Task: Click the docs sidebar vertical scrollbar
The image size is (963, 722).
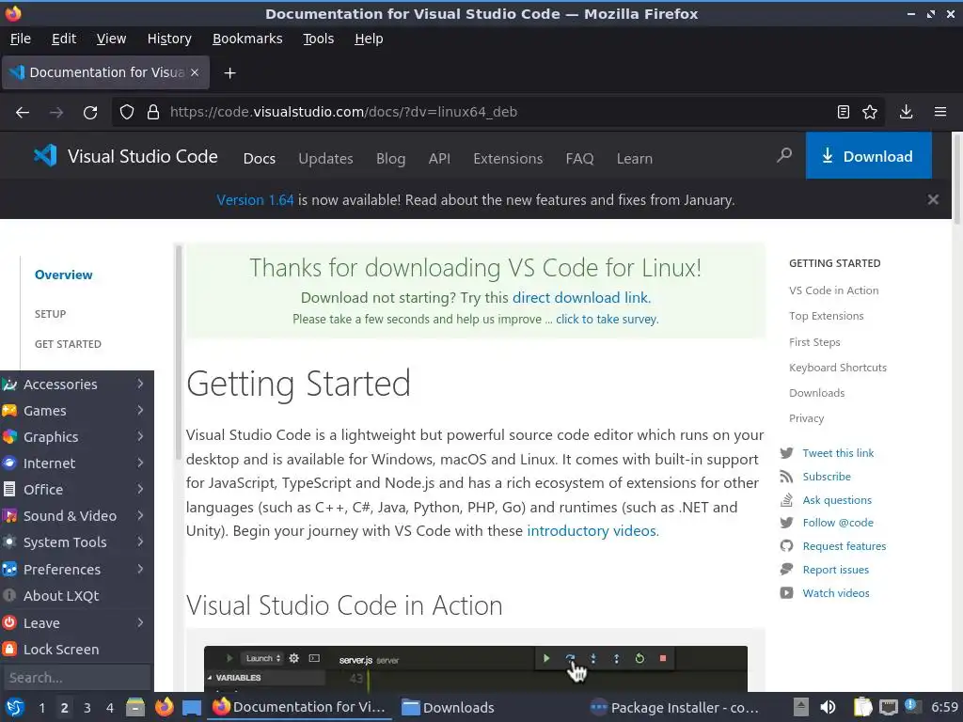Action: tap(179, 353)
